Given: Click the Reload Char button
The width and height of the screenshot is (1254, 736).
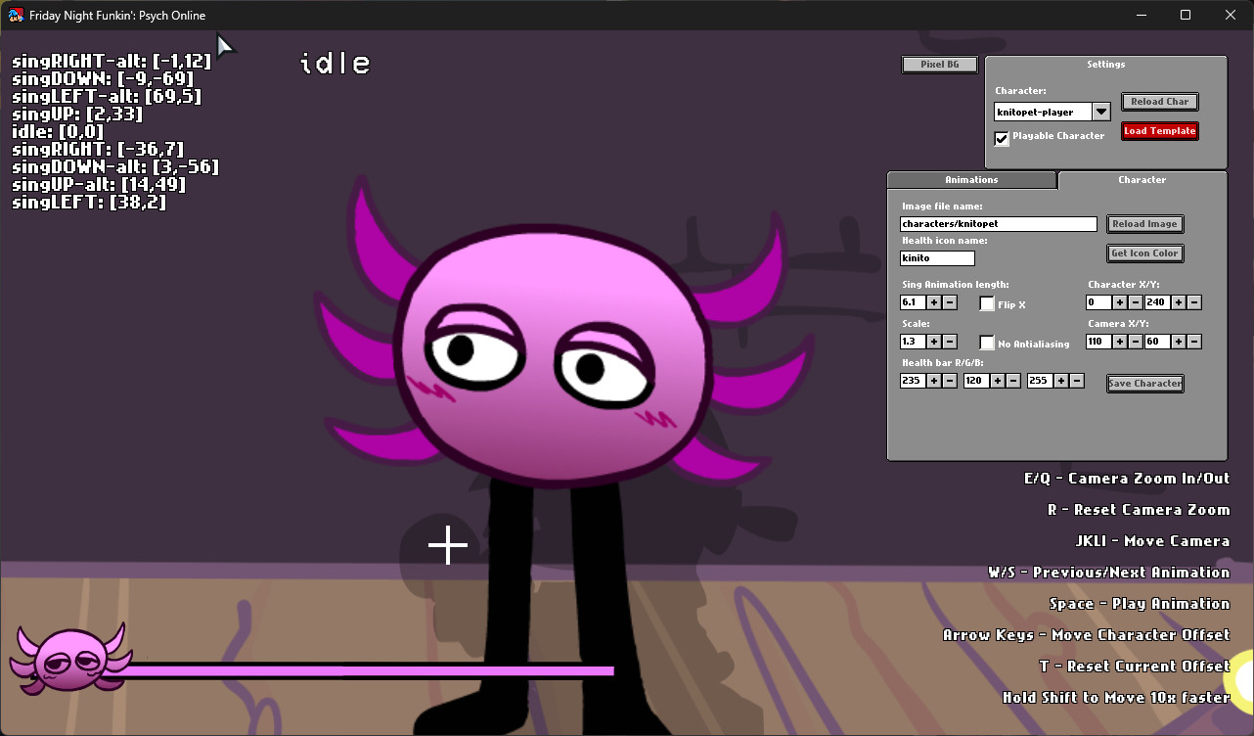Looking at the screenshot, I should (x=1160, y=102).
